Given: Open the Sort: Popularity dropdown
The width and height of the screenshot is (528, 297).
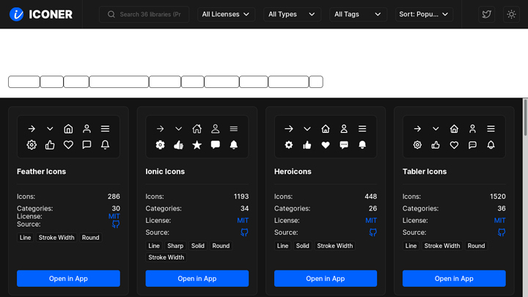Looking at the screenshot, I should 424,14.
